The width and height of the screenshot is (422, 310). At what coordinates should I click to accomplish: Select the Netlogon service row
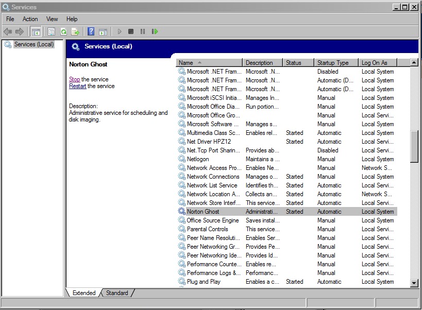pyautogui.click(x=287, y=159)
